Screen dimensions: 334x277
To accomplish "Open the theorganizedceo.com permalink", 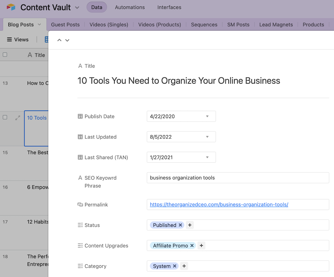I will click(x=219, y=205).
